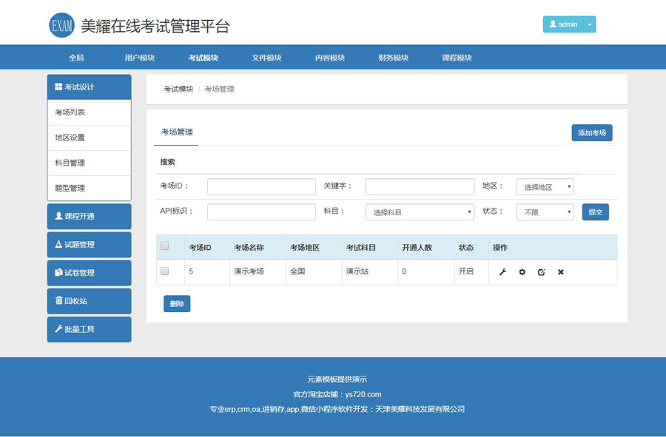The image size is (666, 437).
Task: Focus the API标识 input field
Action: click(261, 211)
